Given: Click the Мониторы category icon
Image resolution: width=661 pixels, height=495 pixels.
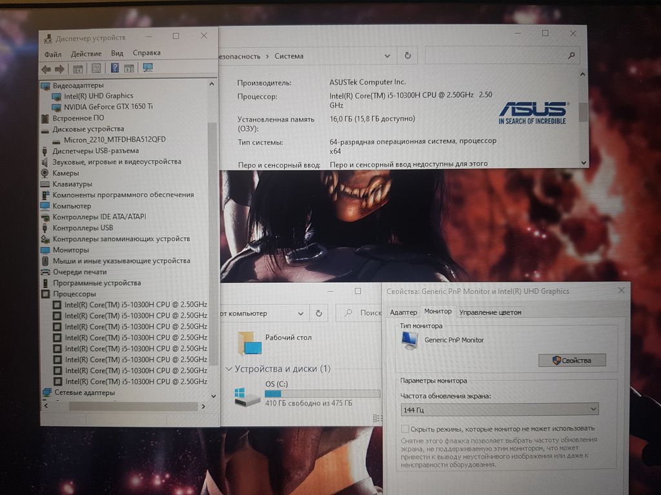Looking at the screenshot, I should (x=45, y=250).
